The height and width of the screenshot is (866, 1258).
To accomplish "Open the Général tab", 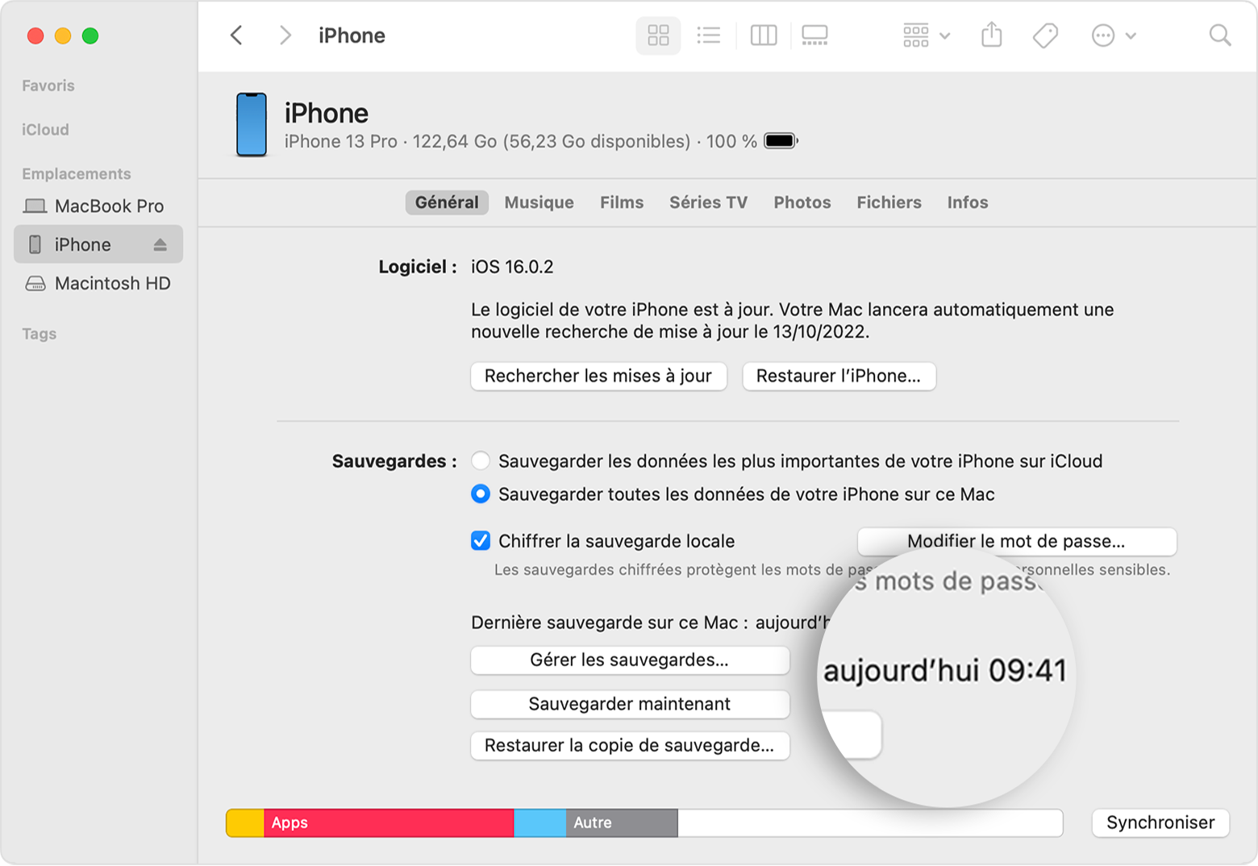I will click(x=447, y=202).
